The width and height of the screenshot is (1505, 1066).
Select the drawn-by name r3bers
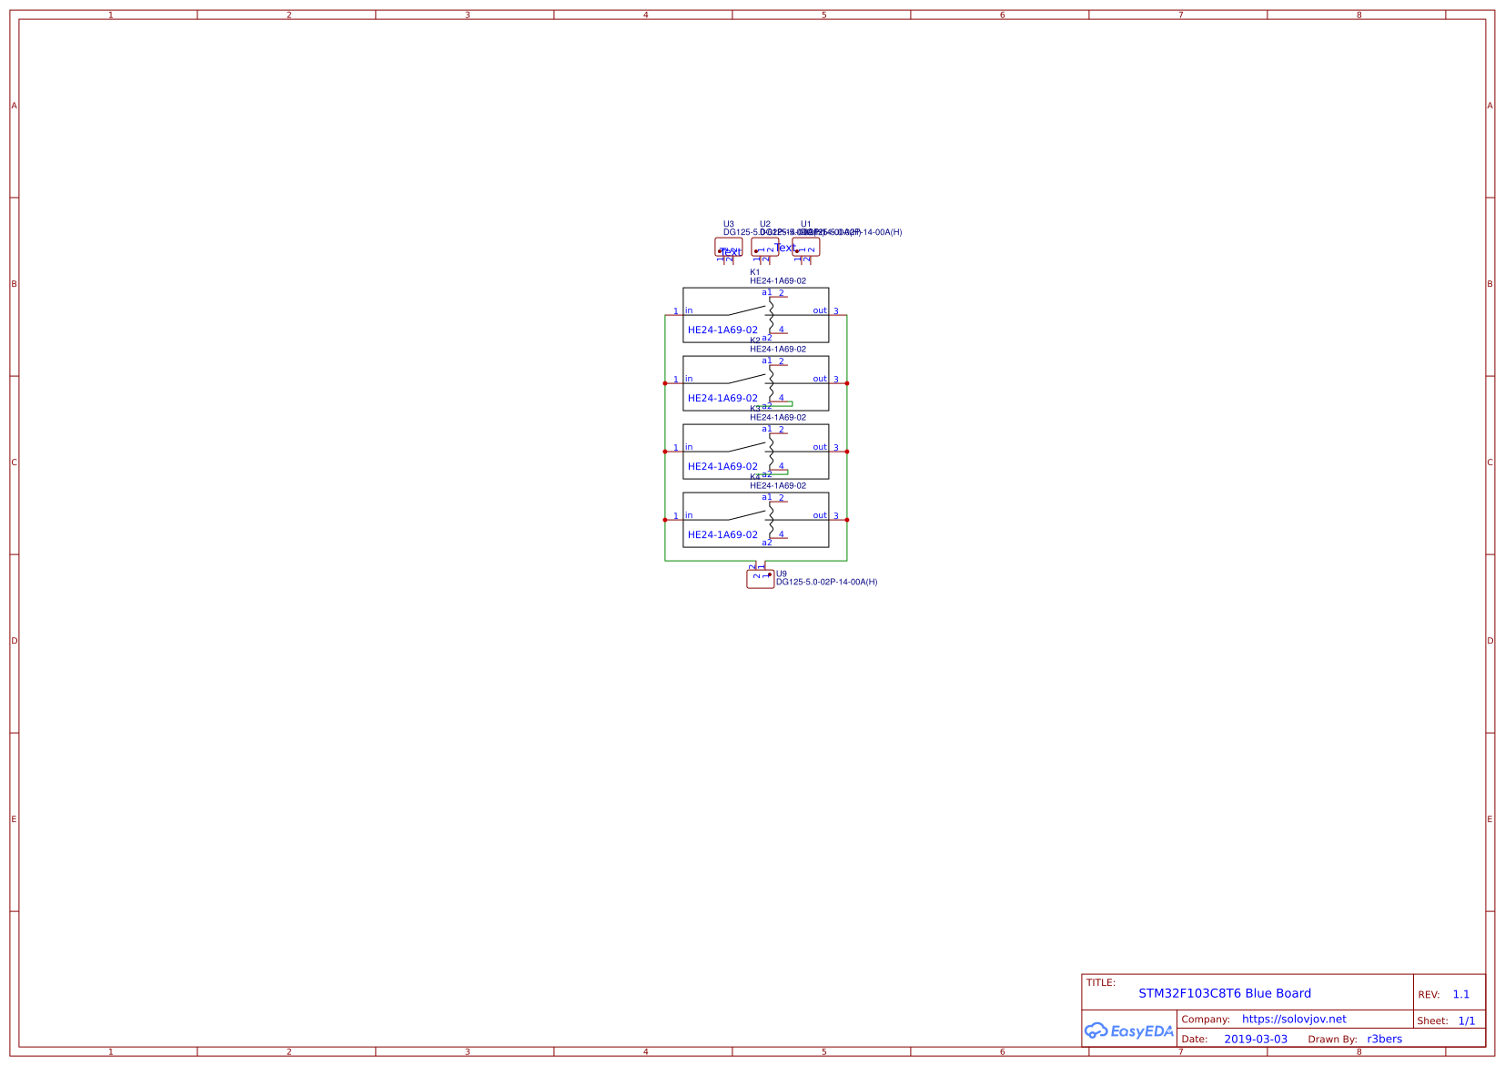pyautogui.click(x=1384, y=1039)
